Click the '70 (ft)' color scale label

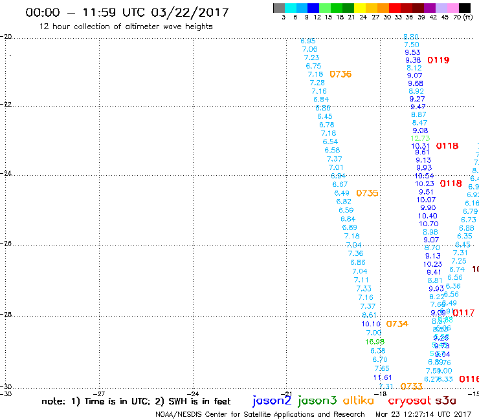click(463, 17)
